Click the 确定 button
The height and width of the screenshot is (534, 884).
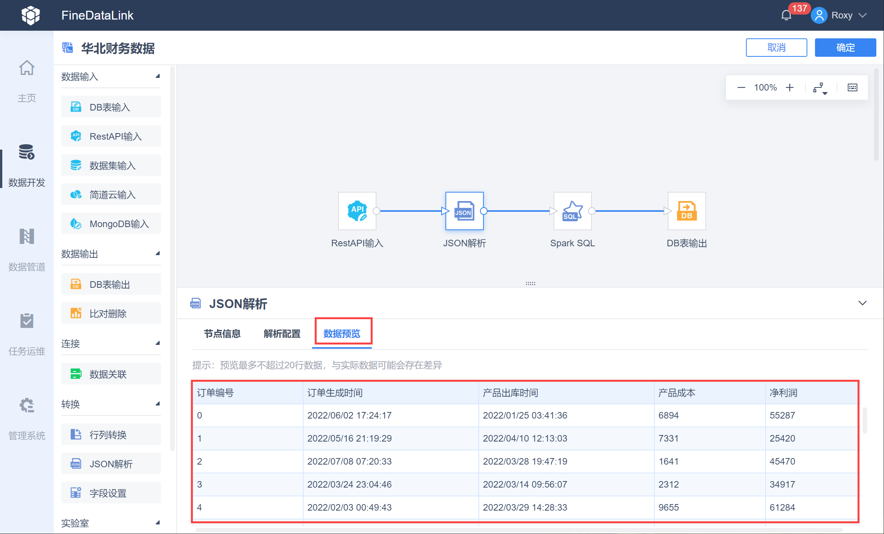845,48
